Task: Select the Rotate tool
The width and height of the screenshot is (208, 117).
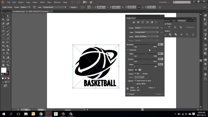Action: click(x=3, y=39)
